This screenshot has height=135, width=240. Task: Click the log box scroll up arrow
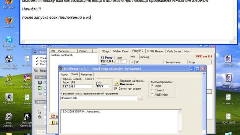click(180, 112)
